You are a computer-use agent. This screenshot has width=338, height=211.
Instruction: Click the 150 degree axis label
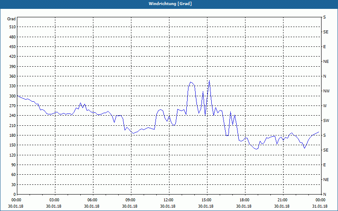pos(12,145)
